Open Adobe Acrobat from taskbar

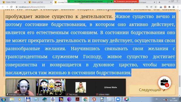(77, 99)
